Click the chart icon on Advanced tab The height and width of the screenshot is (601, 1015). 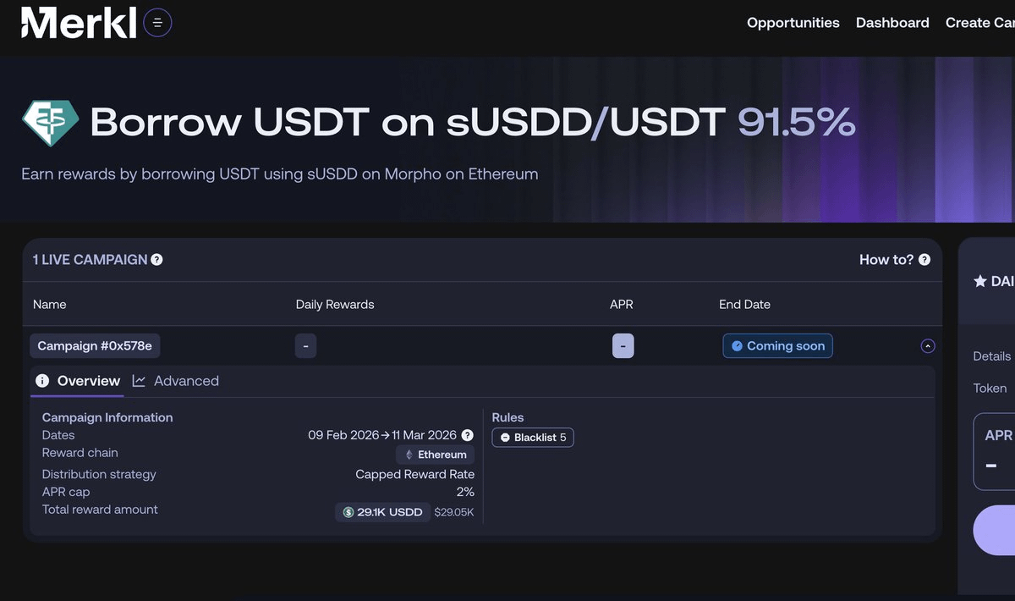coord(140,381)
